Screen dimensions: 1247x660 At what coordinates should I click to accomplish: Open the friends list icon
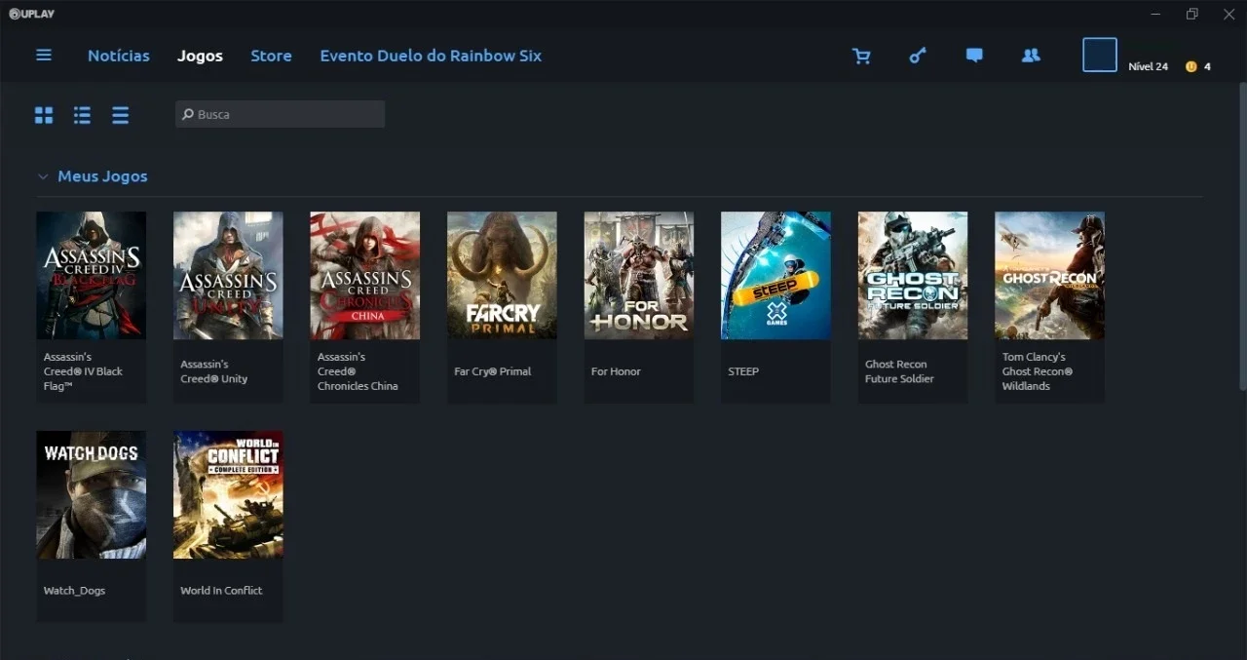point(1031,56)
